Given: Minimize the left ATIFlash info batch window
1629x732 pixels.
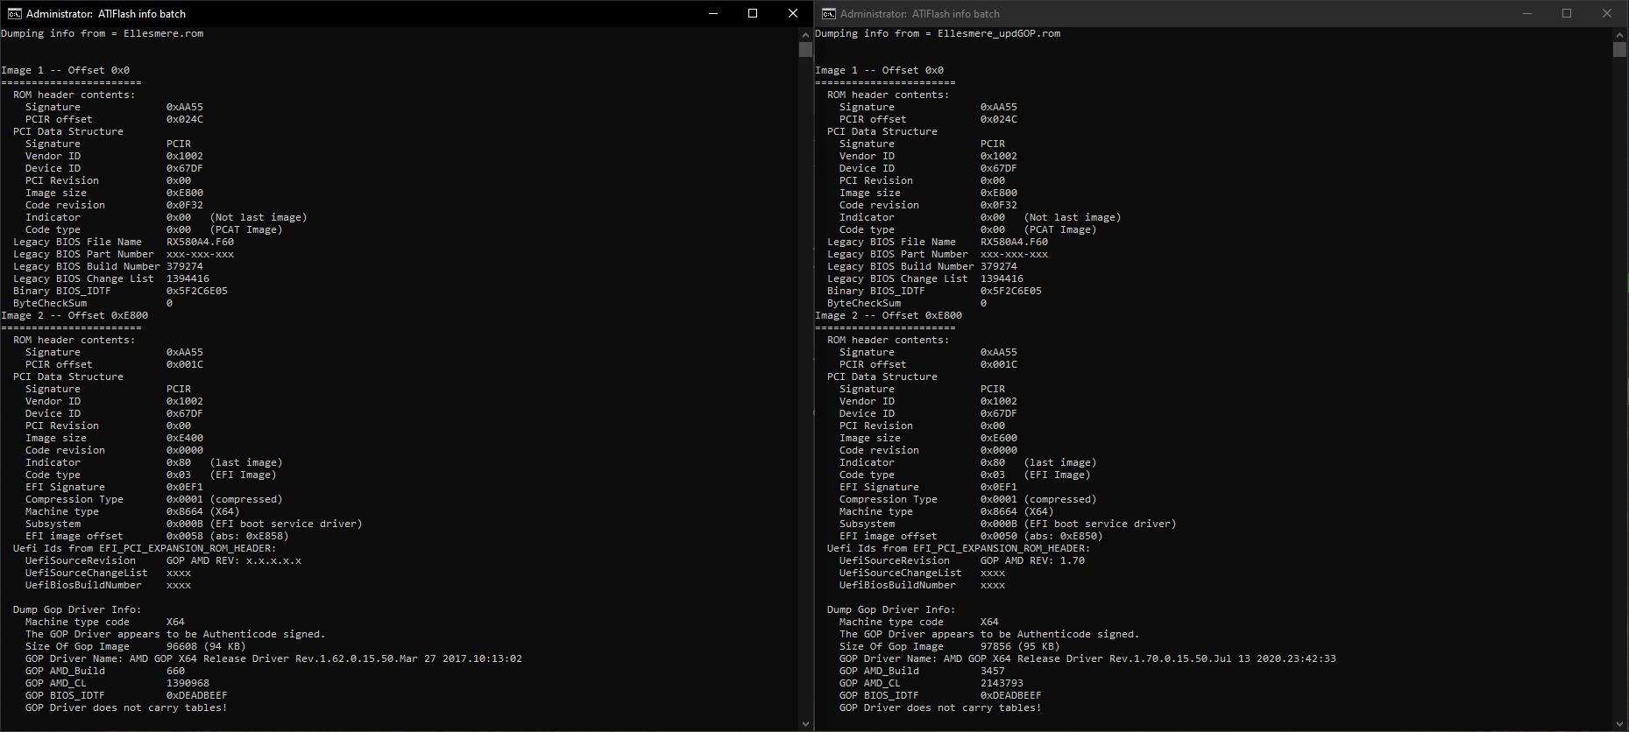Looking at the screenshot, I should pos(712,13).
